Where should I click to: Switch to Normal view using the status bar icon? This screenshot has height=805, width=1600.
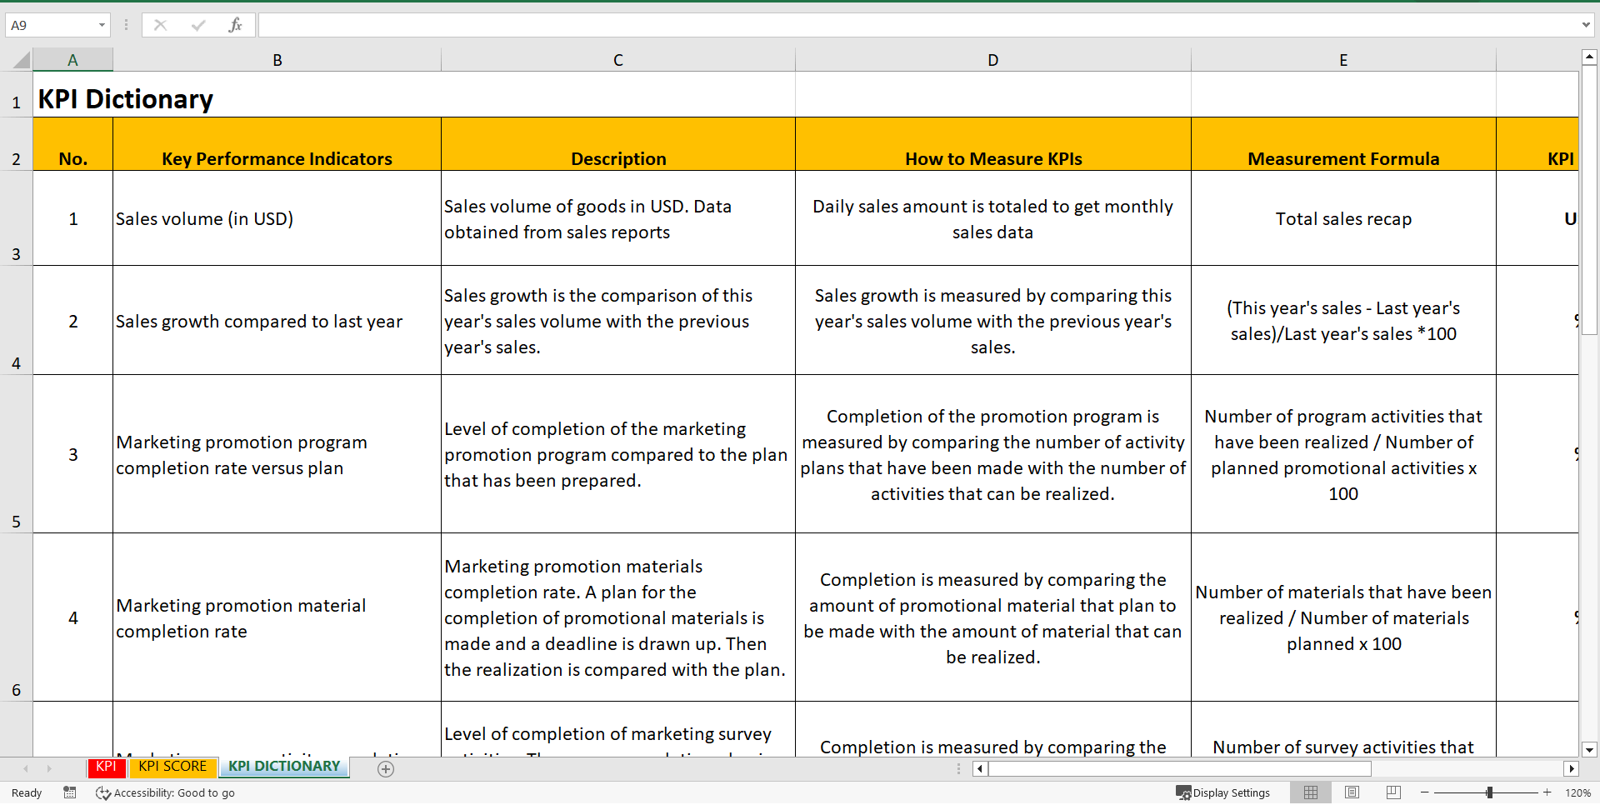pos(1311,792)
